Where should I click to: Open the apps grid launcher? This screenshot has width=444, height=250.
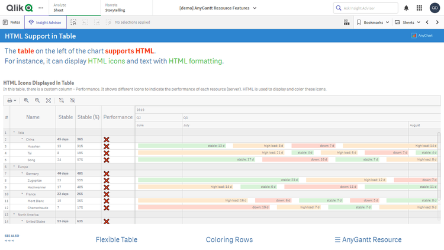point(419,8)
